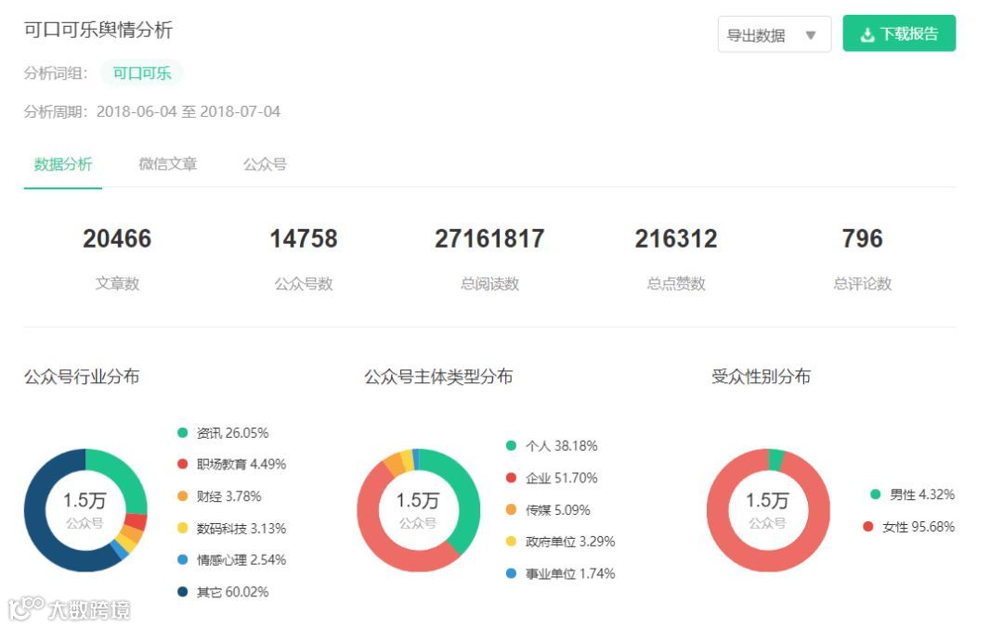The width and height of the screenshot is (1003, 628).
Task: Click the 男性 4.32% legend entry
Action: pos(912,493)
